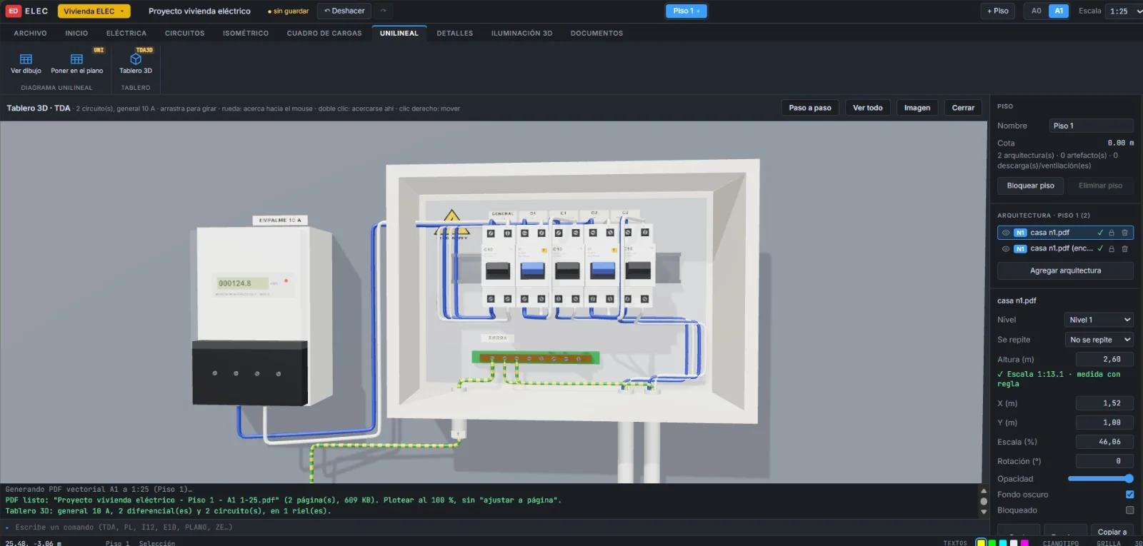Expand the Nivel 1 dropdown
The width and height of the screenshot is (1143, 546).
[x=1099, y=320]
